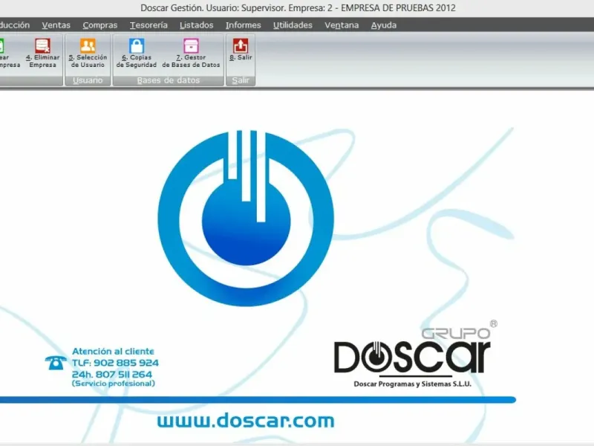Click the Usuario group label
The height and width of the screenshot is (446, 594).
[88, 80]
